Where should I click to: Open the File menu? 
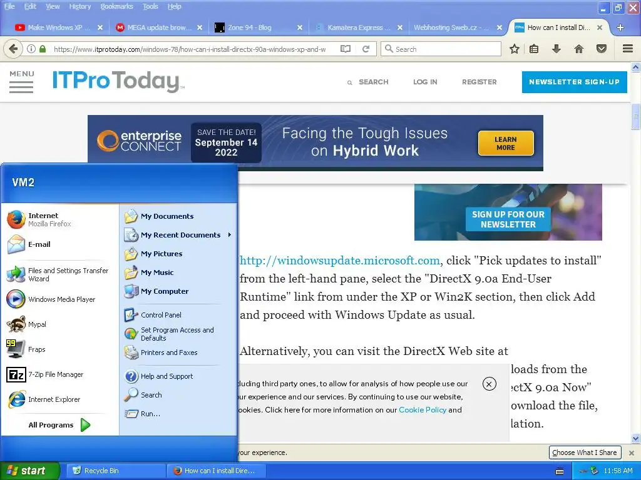click(x=9, y=6)
